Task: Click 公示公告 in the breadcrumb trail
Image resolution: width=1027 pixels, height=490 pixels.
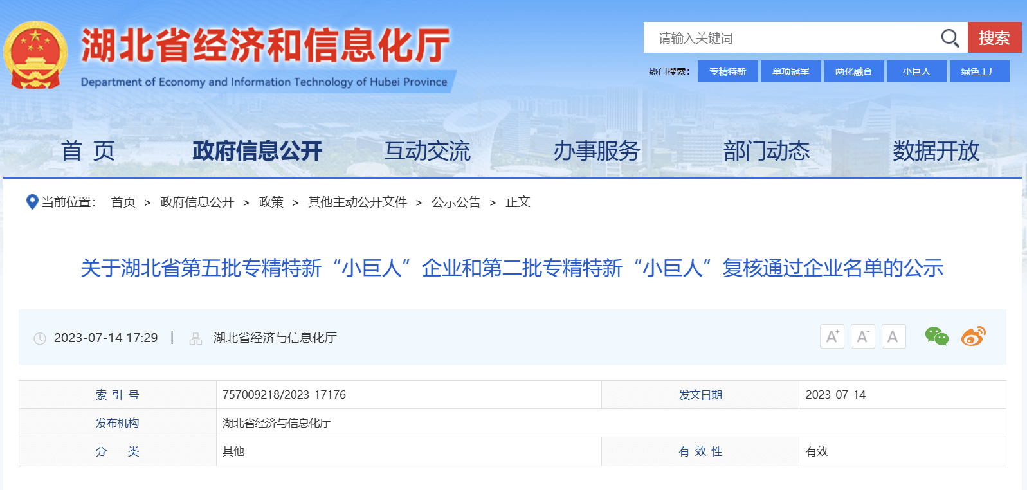Action: 456,202
